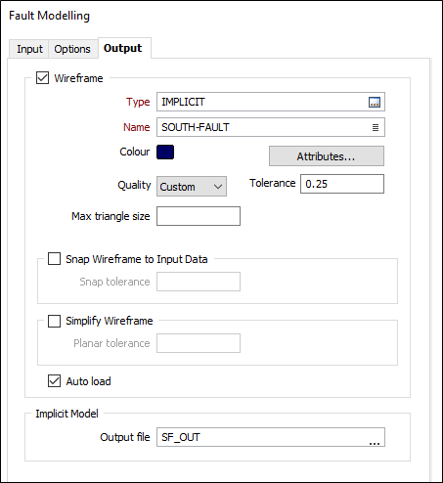This screenshot has height=483, width=443.
Task: Click the Max triangle size field
Action: pos(199,216)
